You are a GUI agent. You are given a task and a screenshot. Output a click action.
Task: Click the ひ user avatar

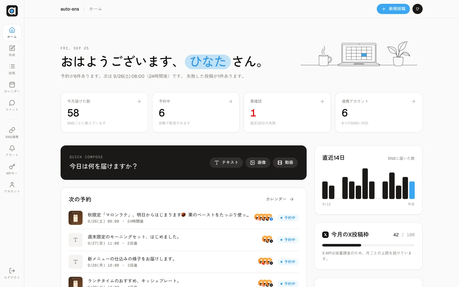tap(417, 9)
